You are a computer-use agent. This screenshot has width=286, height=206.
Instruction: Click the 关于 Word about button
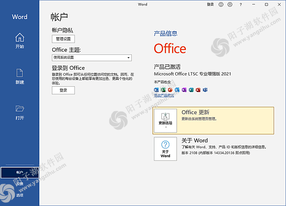165,149
